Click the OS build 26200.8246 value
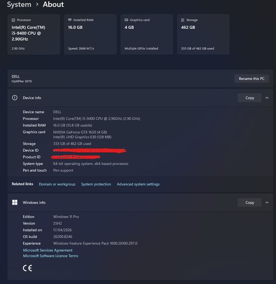This screenshot has height=284, width=276. click(63, 237)
